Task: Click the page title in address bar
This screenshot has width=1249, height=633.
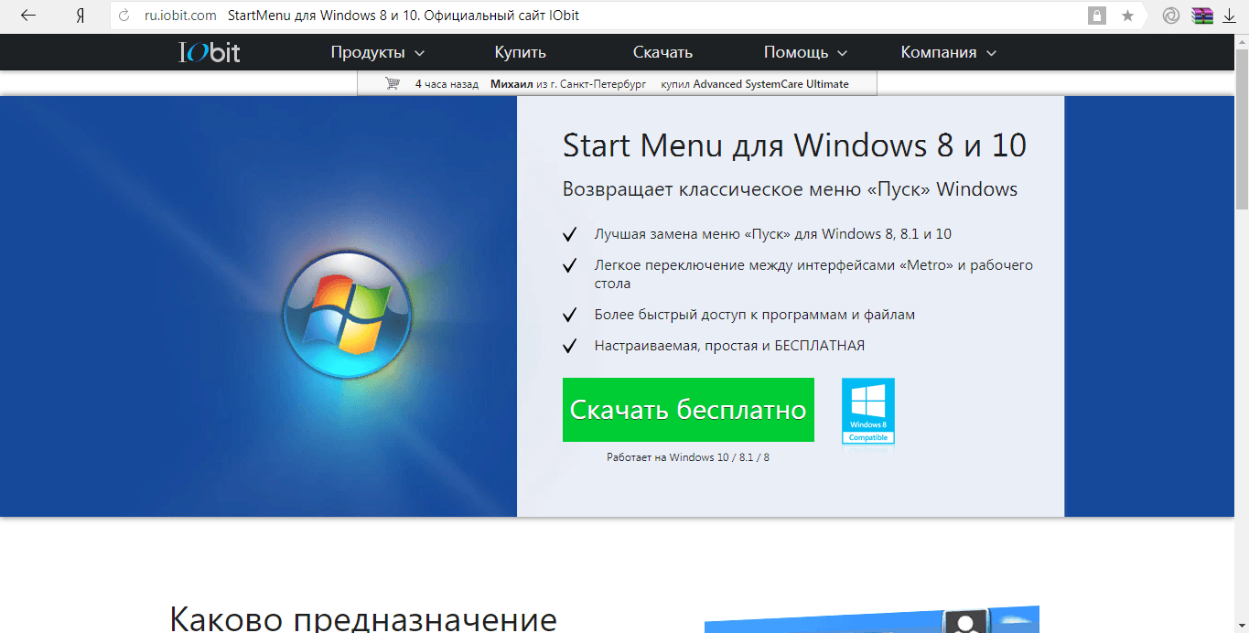Action: (x=404, y=16)
